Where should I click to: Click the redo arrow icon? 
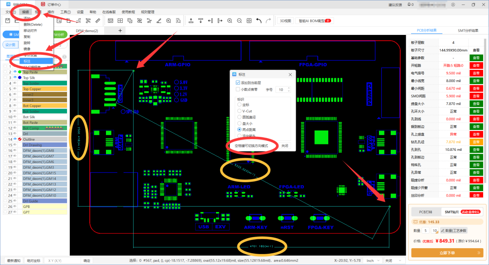coord(268,20)
